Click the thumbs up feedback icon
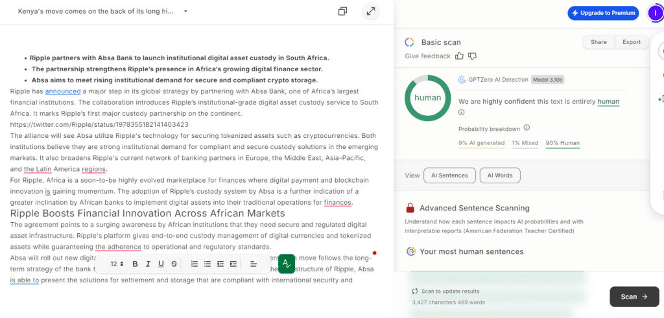This screenshot has height=318, width=664. [x=460, y=56]
